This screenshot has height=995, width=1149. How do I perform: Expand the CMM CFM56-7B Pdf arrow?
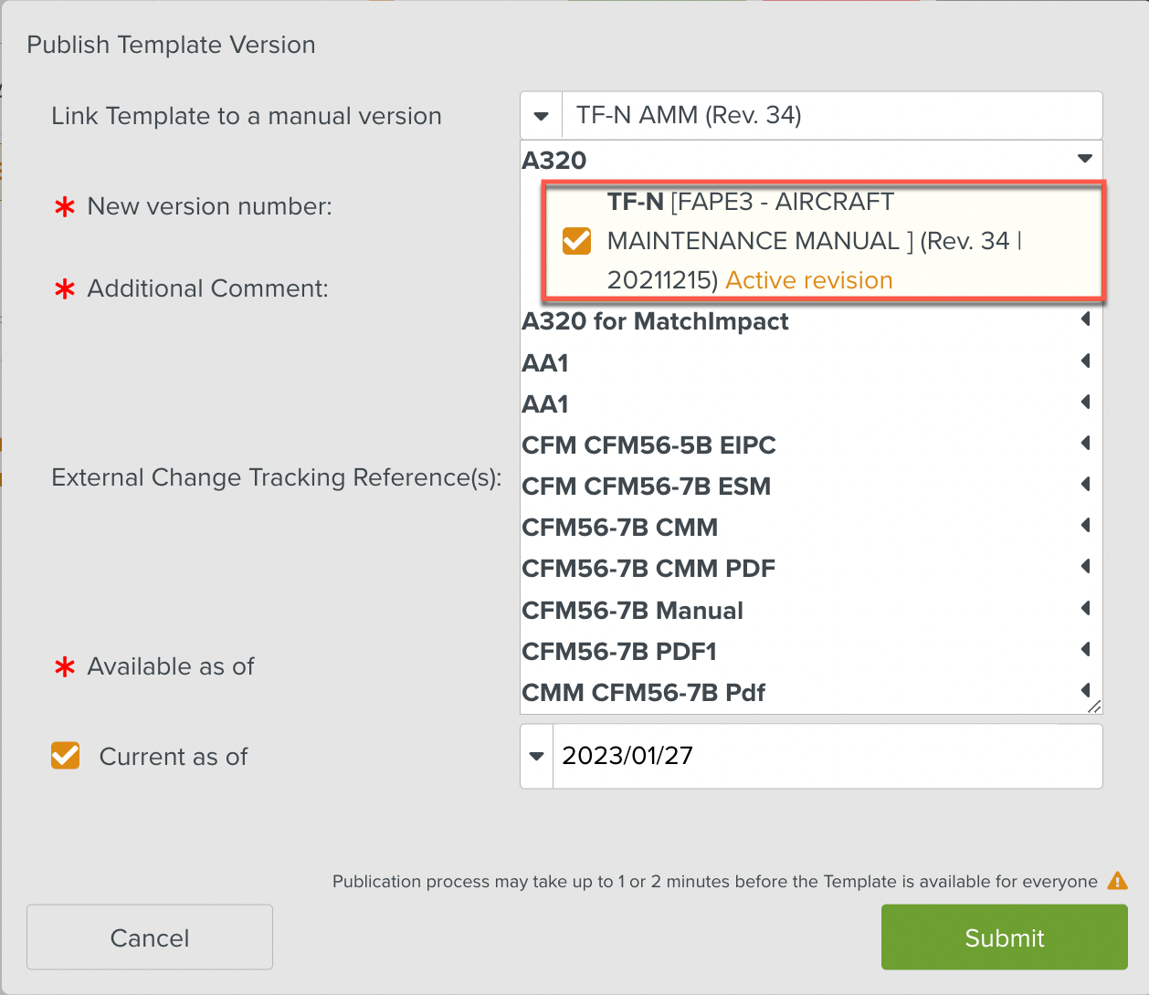pyautogui.click(x=1086, y=691)
